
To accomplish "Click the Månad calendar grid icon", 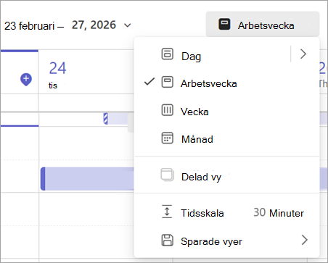I will [167, 138].
